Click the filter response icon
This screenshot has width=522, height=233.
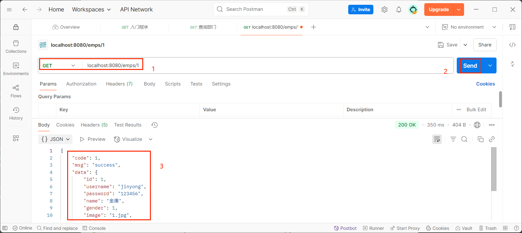pyautogui.click(x=453, y=139)
